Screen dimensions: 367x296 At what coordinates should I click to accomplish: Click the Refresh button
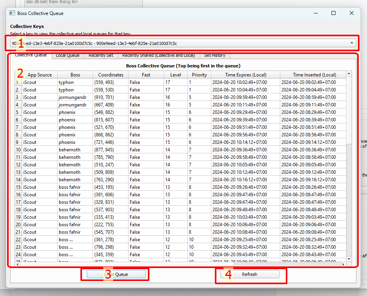(250, 274)
